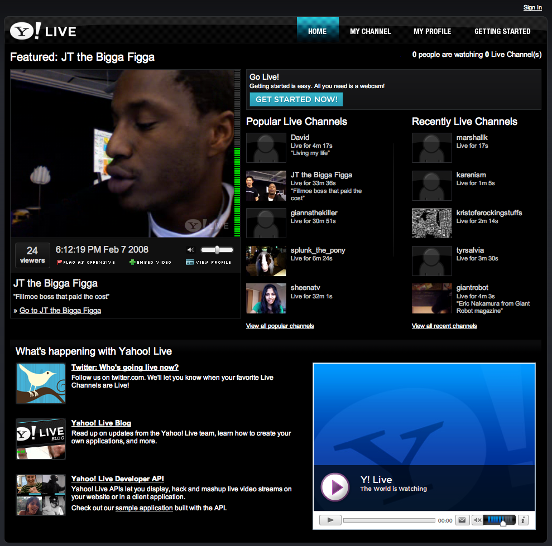The image size is (552, 546).
Task: Click the kristoferockingstuffs channel name
Action: [489, 213]
